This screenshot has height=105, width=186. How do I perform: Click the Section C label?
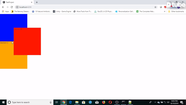(x=4, y=43)
